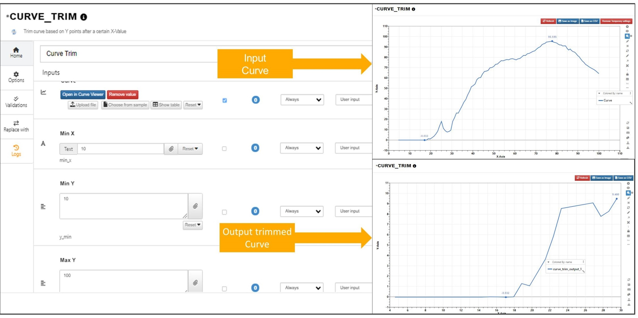Open the Options sidebar item

click(x=16, y=77)
